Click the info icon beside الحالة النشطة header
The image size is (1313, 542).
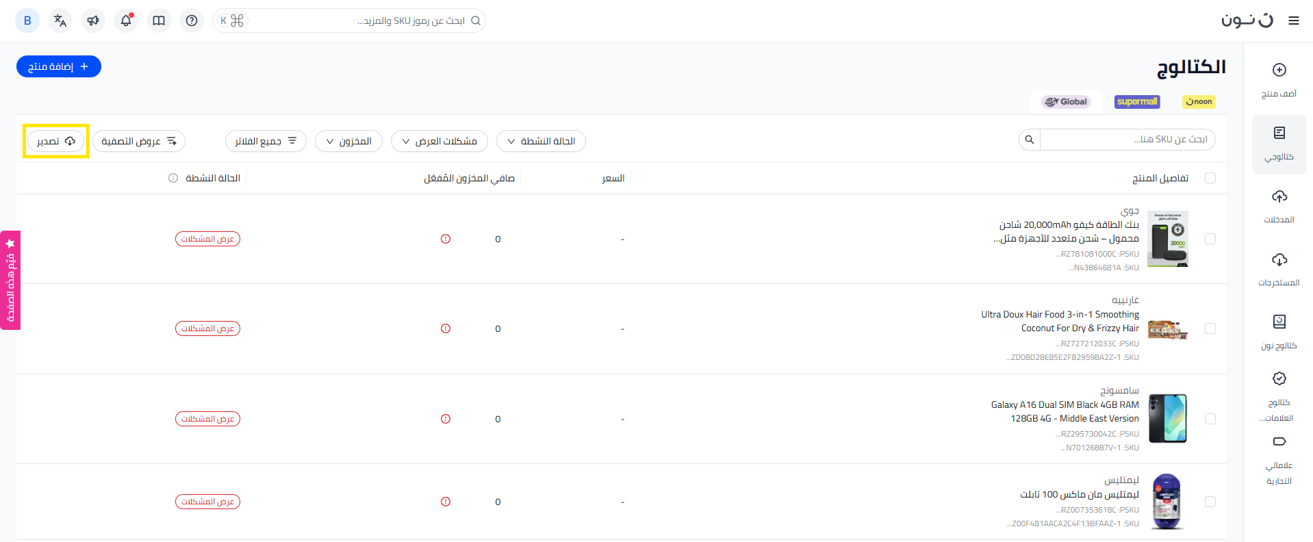tap(173, 178)
